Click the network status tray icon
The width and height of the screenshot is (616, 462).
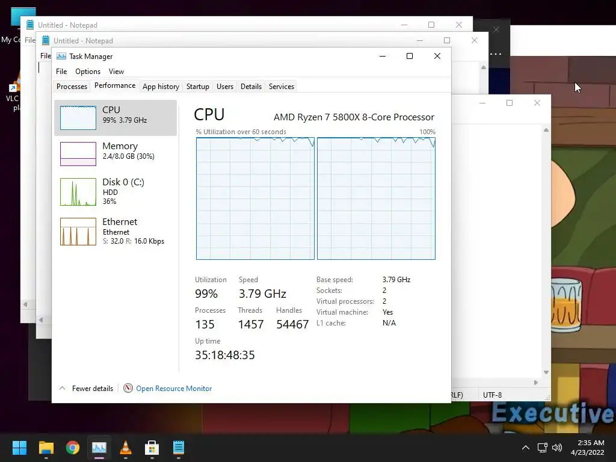pos(543,448)
